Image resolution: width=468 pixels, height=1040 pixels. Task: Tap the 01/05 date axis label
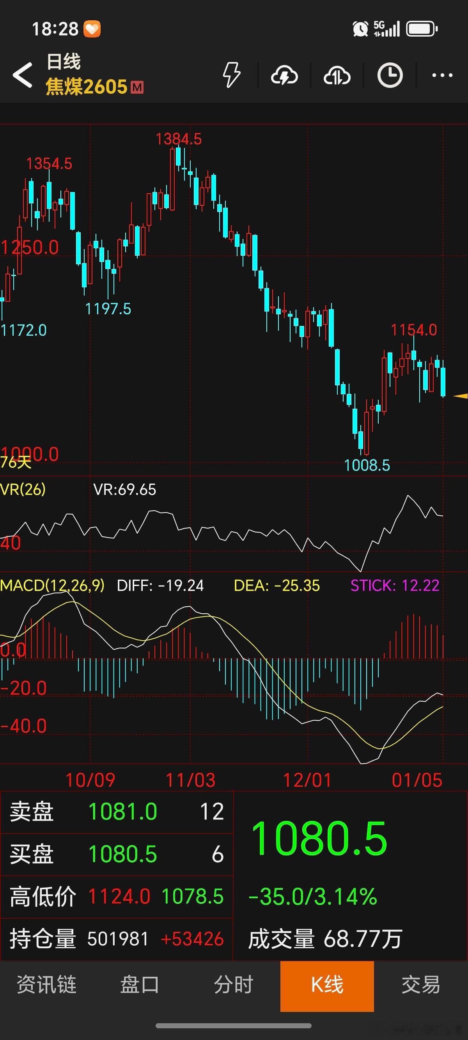pyautogui.click(x=417, y=780)
